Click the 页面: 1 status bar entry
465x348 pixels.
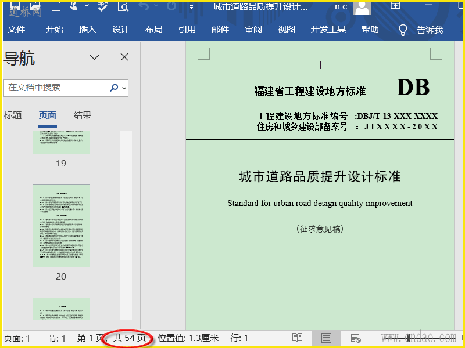17,338
